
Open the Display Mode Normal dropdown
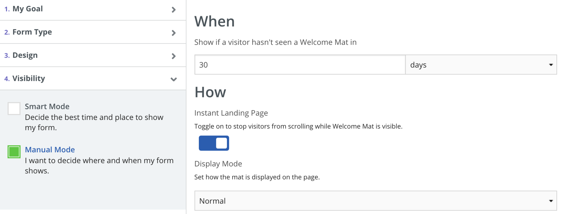[x=375, y=201]
